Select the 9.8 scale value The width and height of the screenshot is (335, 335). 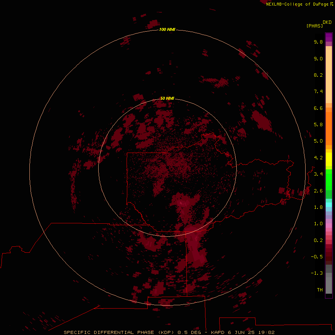pyautogui.click(x=318, y=42)
